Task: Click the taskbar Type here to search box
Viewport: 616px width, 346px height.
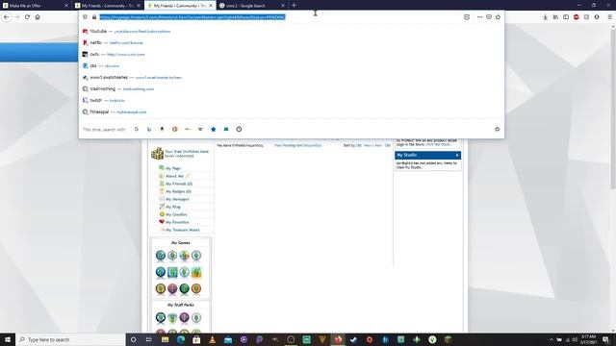Action: click(x=70, y=339)
